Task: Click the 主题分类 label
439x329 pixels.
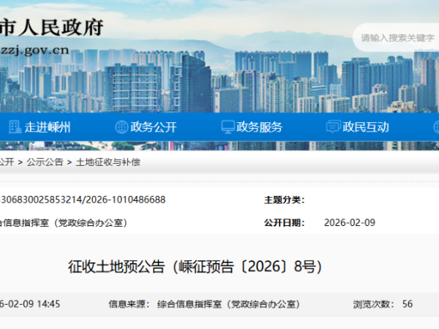Action: point(284,200)
